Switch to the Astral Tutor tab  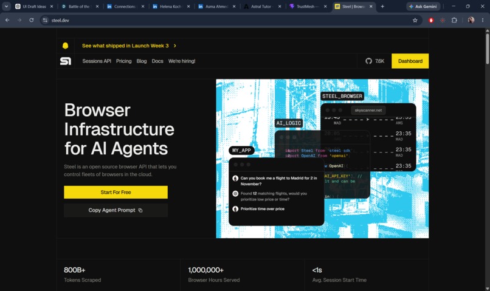(x=262, y=6)
